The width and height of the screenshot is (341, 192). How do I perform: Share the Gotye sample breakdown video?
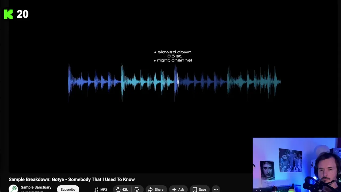[x=156, y=189]
